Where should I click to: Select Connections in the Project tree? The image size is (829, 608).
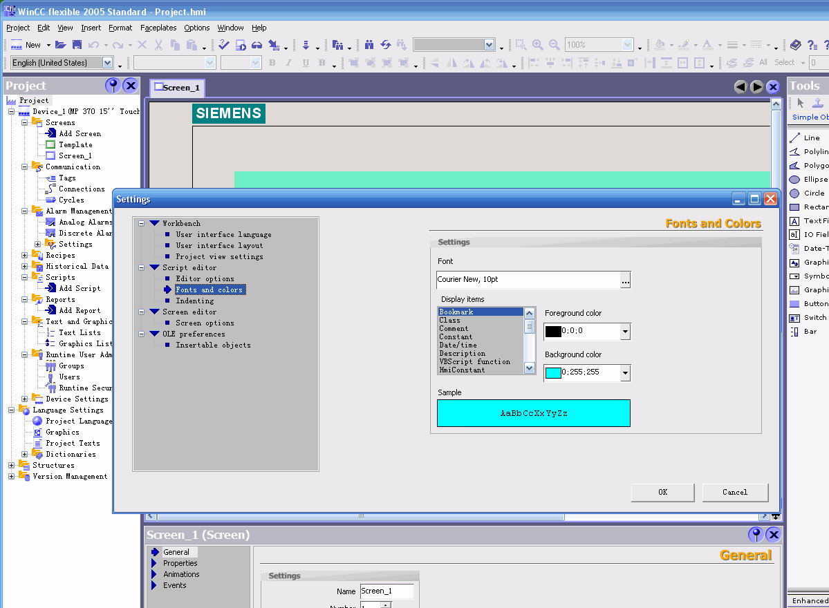(82, 189)
